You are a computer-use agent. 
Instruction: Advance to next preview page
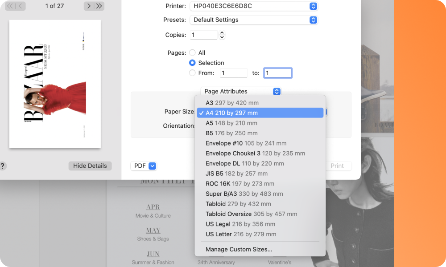coord(89,6)
